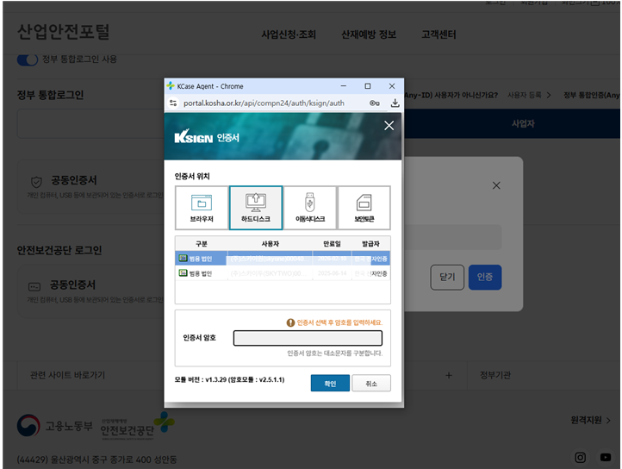Select the second 범용 법인 certificate expiring 2025-06-14
Screen dimensions: 622x469
coord(283,273)
